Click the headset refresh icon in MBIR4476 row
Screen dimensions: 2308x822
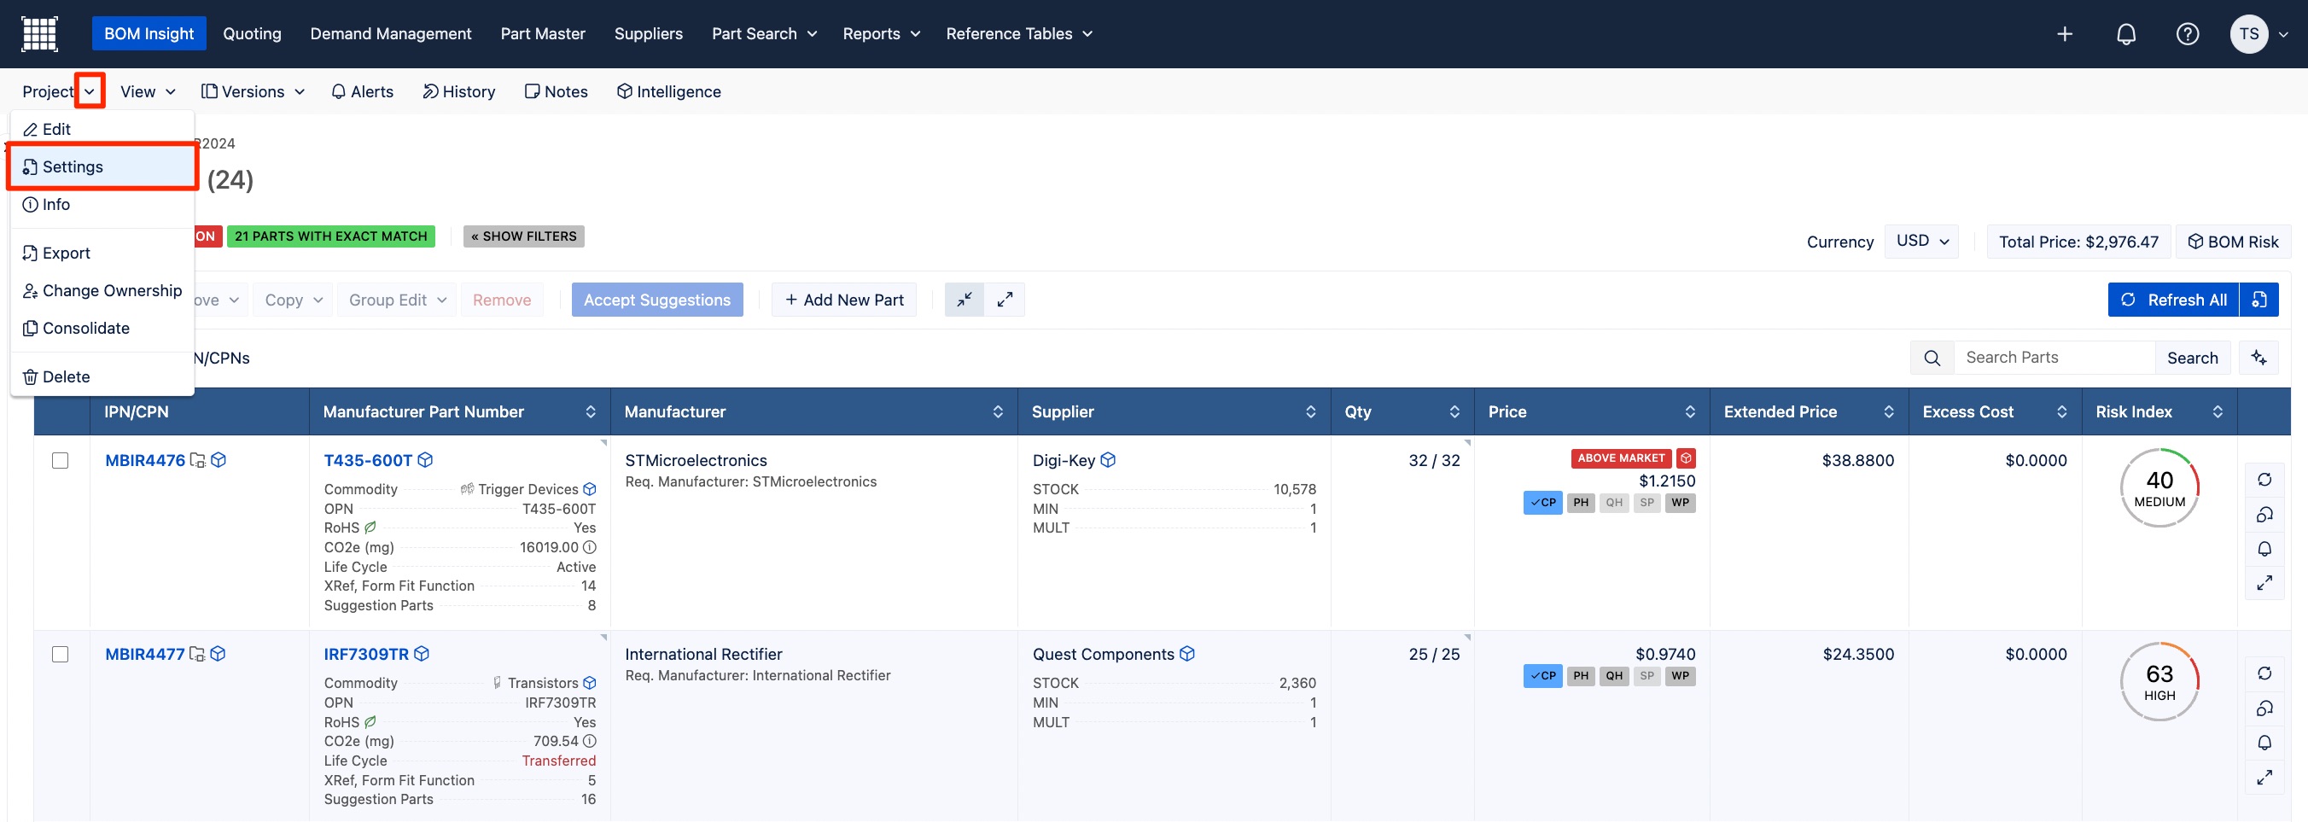(x=2264, y=515)
